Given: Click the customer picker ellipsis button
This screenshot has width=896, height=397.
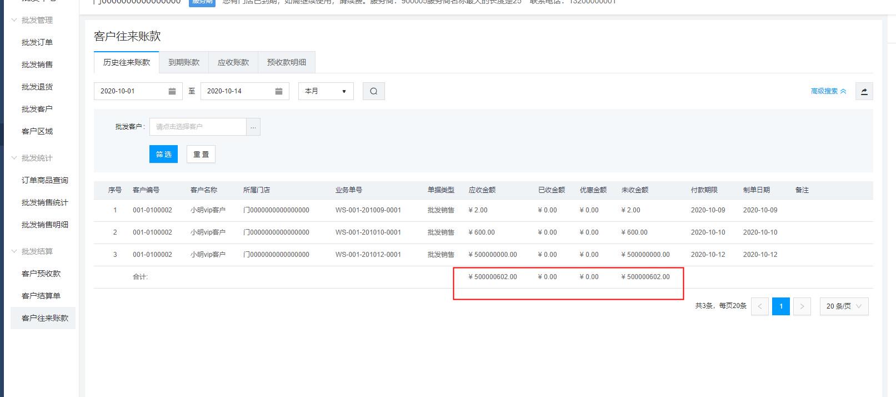Looking at the screenshot, I should [x=253, y=127].
